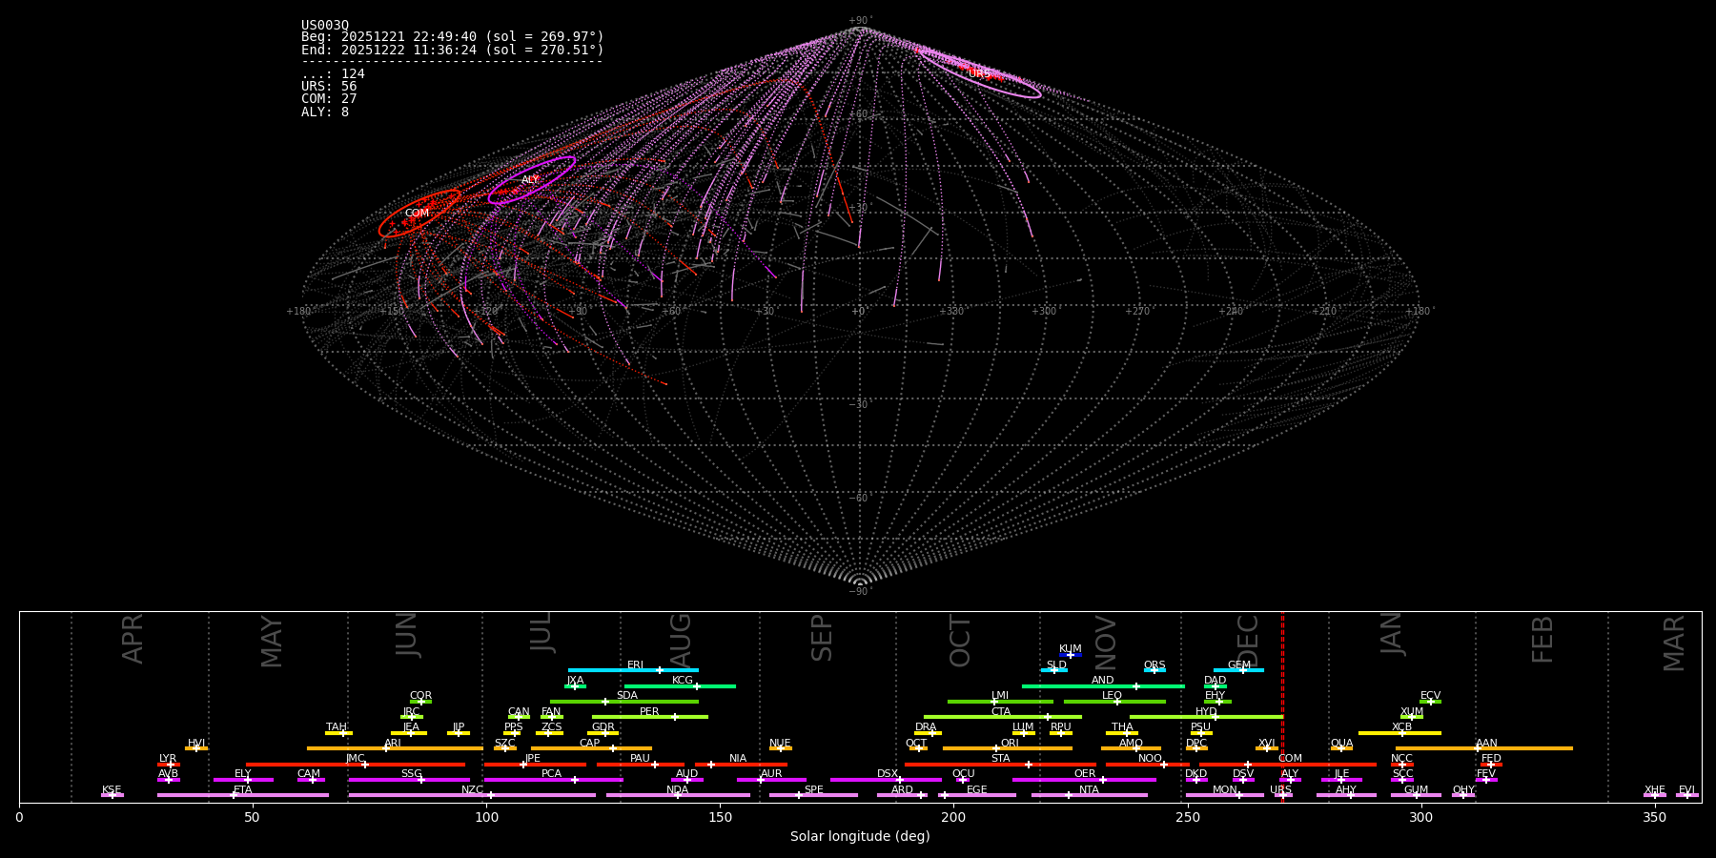Click the SPE shower label in the timeline
Viewport: 1716px width, 858px height.
coord(813,790)
